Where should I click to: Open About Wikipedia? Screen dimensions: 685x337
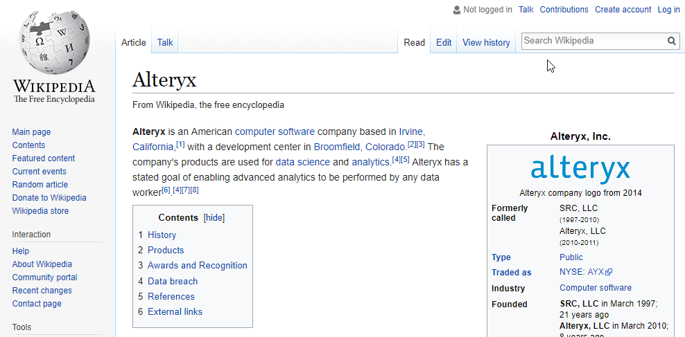tap(42, 264)
